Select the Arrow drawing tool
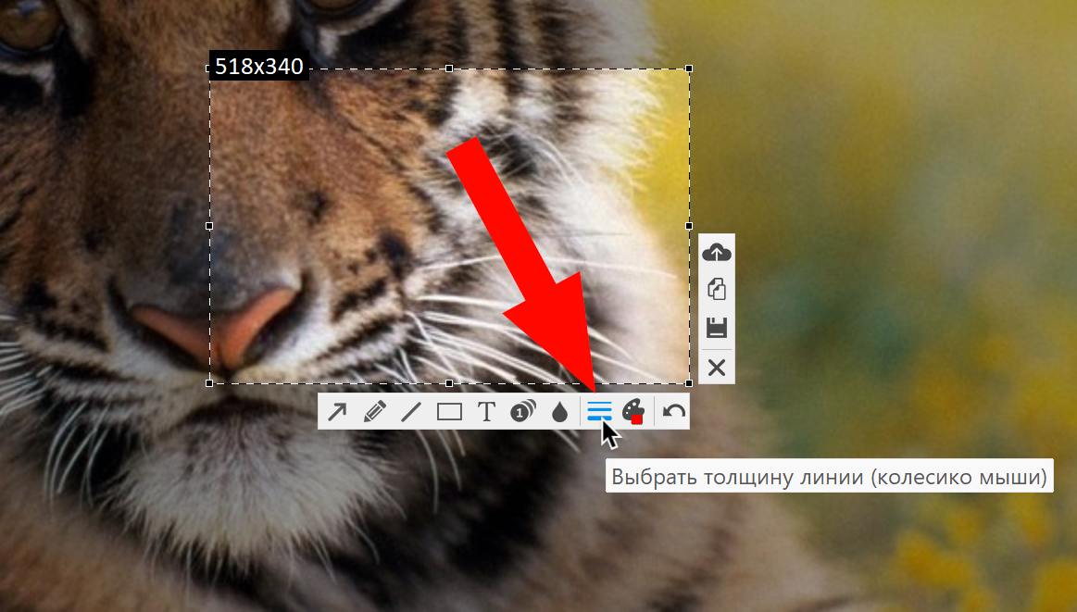1077x612 pixels. (337, 411)
